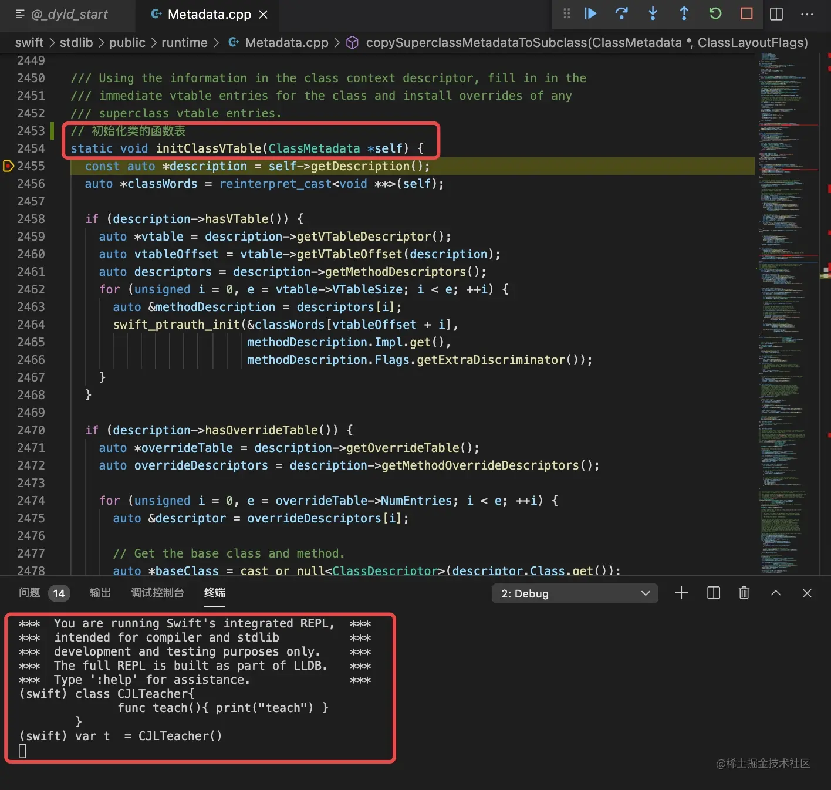Screen dimensions: 831x790
Task: Click initClassVTable function name in code
Action: click(x=208, y=148)
